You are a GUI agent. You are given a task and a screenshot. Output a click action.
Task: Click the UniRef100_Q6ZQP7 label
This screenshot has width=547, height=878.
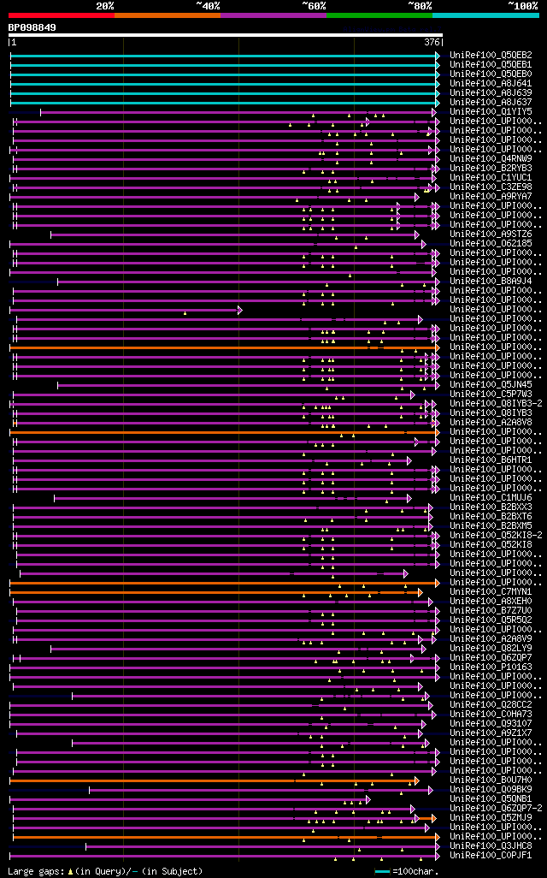point(491,657)
